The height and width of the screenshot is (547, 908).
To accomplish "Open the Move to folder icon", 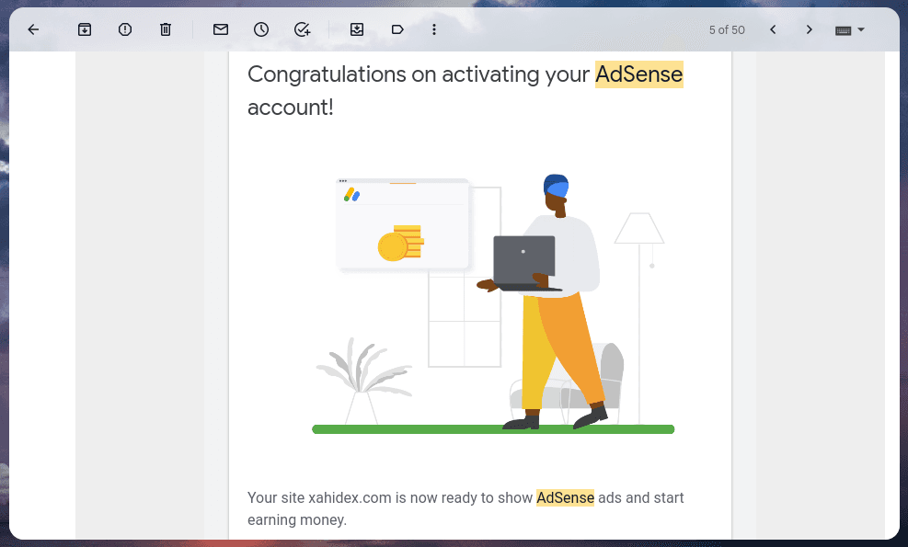I will pyautogui.click(x=357, y=29).
